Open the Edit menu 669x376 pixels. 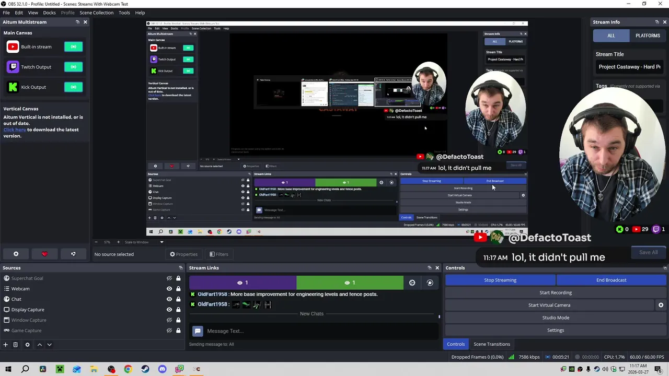pyautogui.click(x=19, y=13)
